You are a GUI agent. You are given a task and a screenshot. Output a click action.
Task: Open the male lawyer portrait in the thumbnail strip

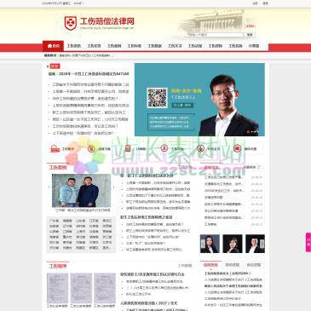(255, 244)
